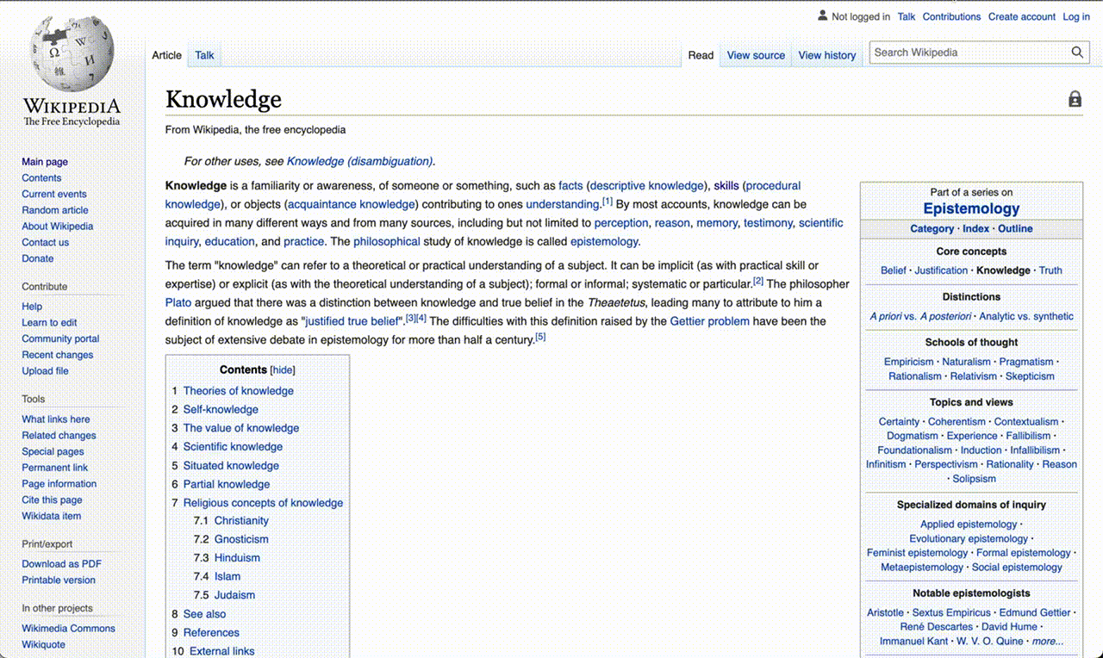Open the Wikimedia Commons link
1103x658 pixels.
(68, 629)
